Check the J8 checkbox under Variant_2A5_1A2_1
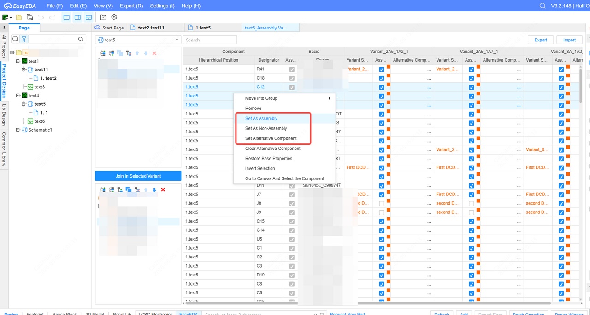This screenshot has height=315, width=590. tap(381, 203)
